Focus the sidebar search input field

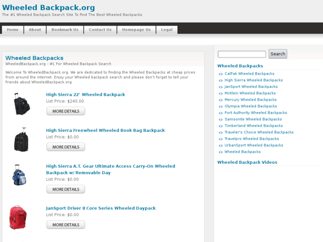pyautogui.click(x=242, y=54)
